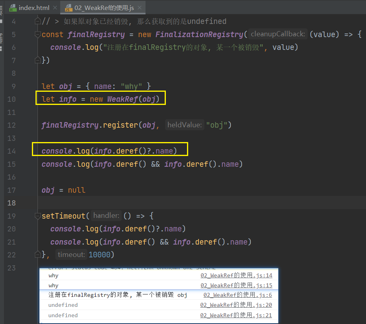Open console link 02_WeakRef的使用.js:21
Viewport: 366px width, 324px height.
tap(236, 315)
